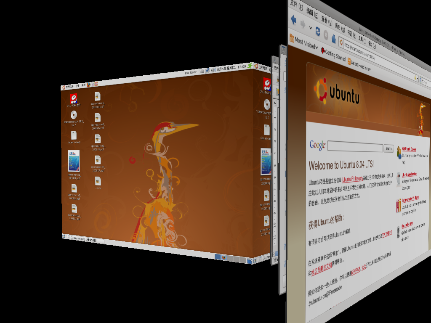431x323 pixels.
Task: Follow the 社区贡献的文档 link
Action: tap(321, 269)
